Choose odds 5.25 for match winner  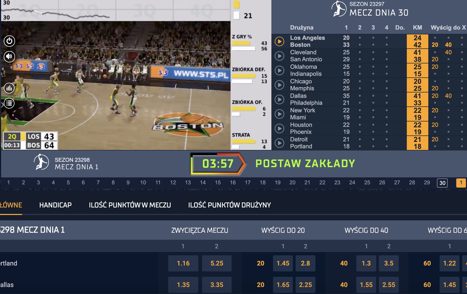coord(217,263)
